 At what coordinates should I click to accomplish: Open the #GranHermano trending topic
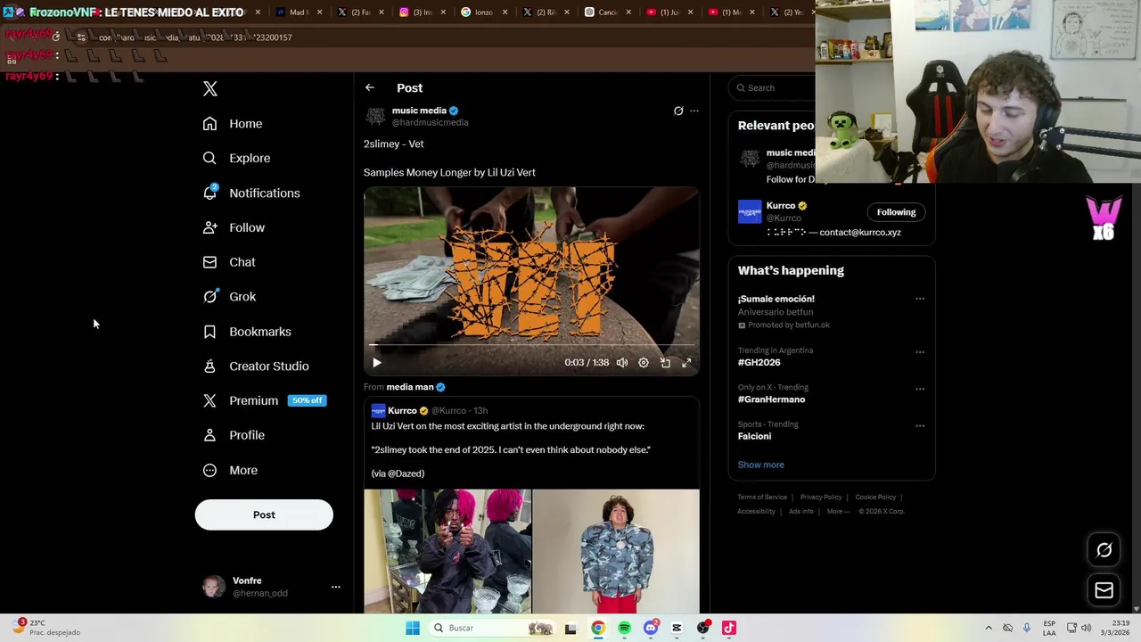[x=771, y=399]
